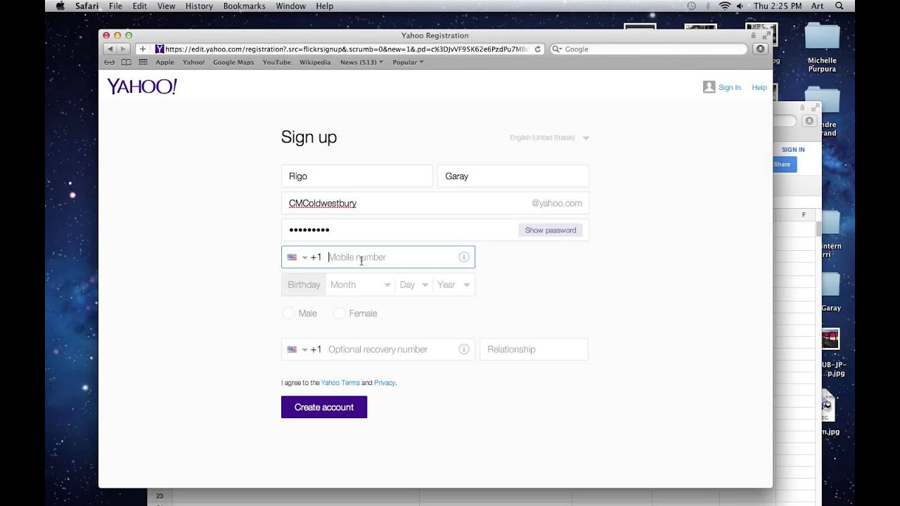Click the info icon in Mobile number field
The width and height of the screenshot is (900, 506).
click(463, 257)
